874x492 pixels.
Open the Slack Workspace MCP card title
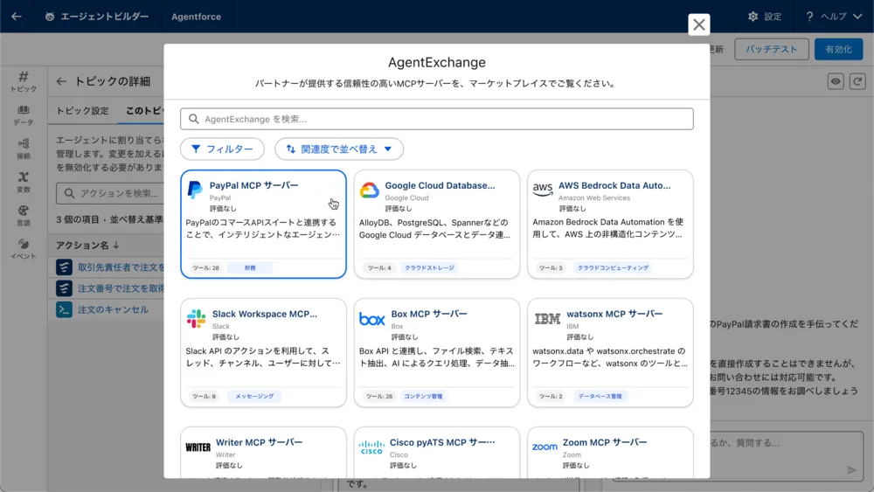click(264, 315)
